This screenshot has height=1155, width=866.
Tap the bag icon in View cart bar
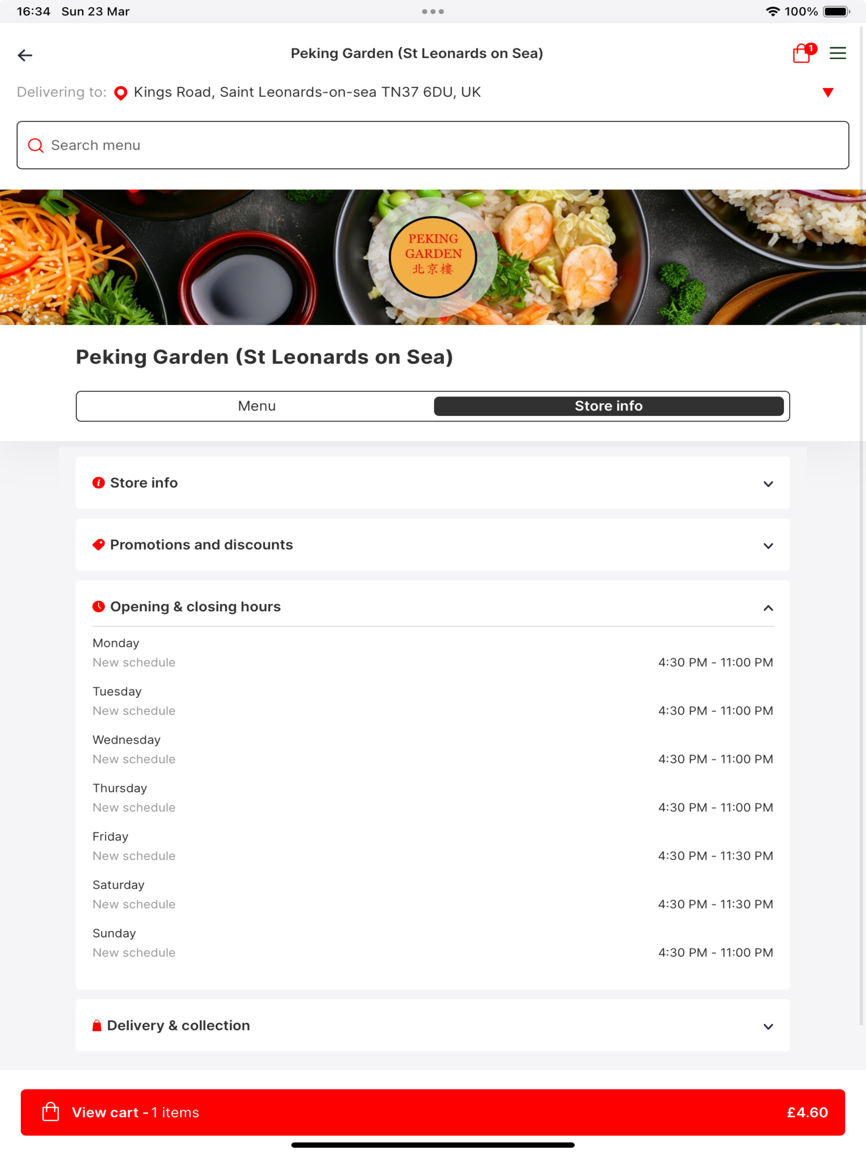pos(51,1111)
